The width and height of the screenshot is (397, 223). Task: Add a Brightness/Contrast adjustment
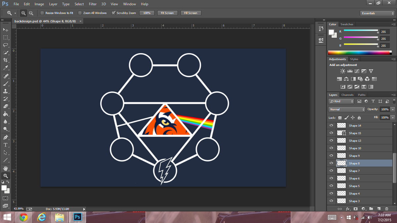[342, 71]
